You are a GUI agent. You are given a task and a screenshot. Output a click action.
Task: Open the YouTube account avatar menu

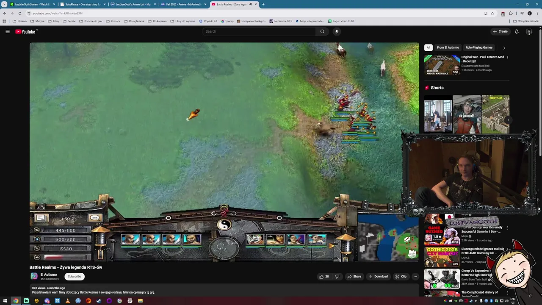[x=529, y=31]
